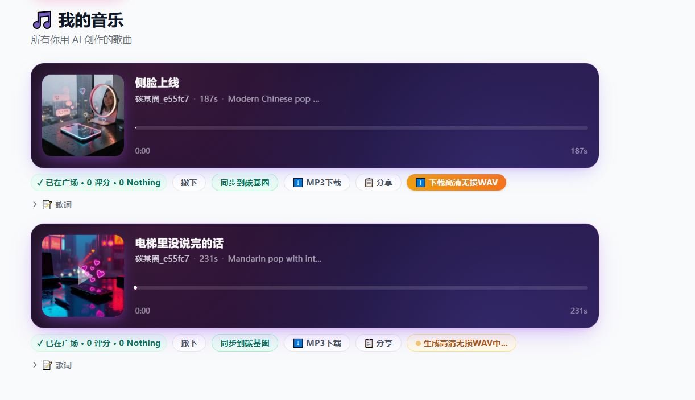Click the notepad icon of 电梯里没说完的话 歌词

coord(47,365)
